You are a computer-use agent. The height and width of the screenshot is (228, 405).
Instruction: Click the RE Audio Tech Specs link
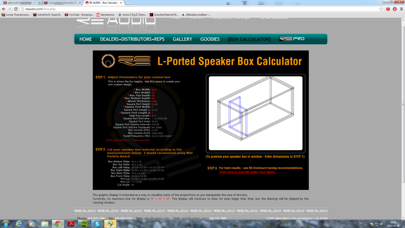click(247, 172)
